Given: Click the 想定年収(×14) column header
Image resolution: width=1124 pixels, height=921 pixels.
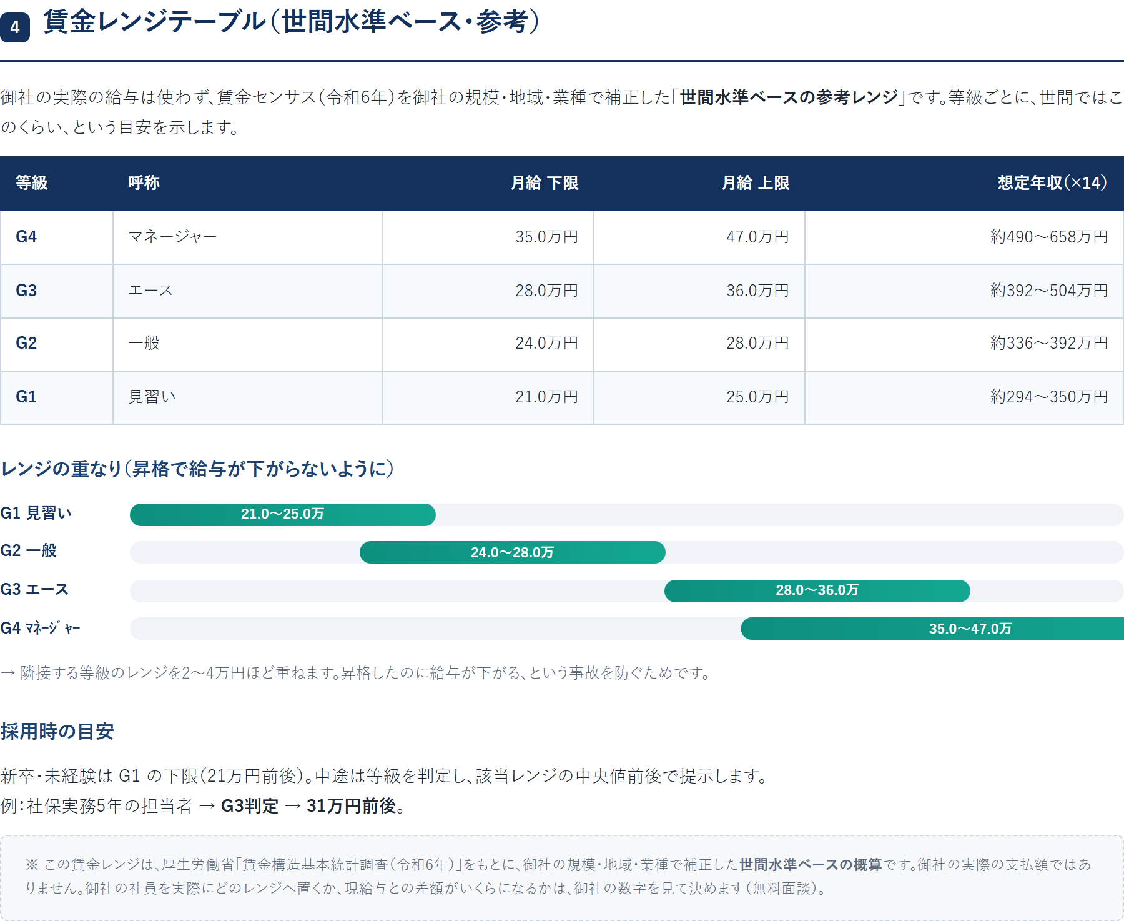Looking at the screenshot, I should 964,183.
